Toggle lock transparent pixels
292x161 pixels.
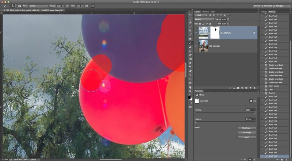click(200, 24)
